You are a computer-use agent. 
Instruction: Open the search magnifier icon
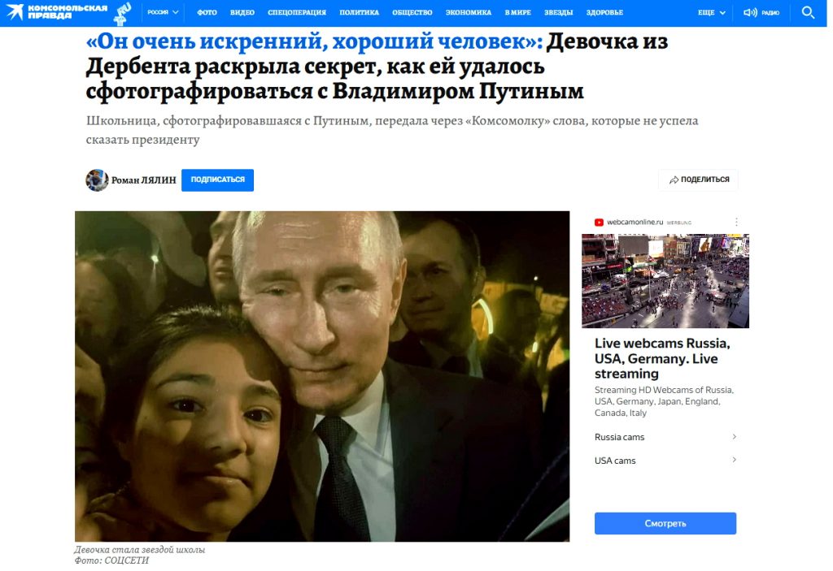pyautogui.click(x=808, y=12)
